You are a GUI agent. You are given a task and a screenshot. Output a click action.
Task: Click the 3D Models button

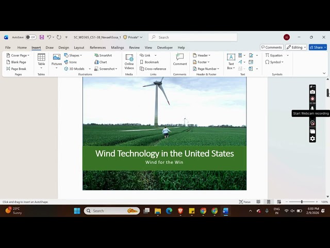tap(74, 69)
